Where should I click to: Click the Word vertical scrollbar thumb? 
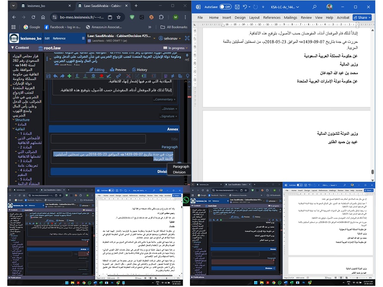pos(373,172)
